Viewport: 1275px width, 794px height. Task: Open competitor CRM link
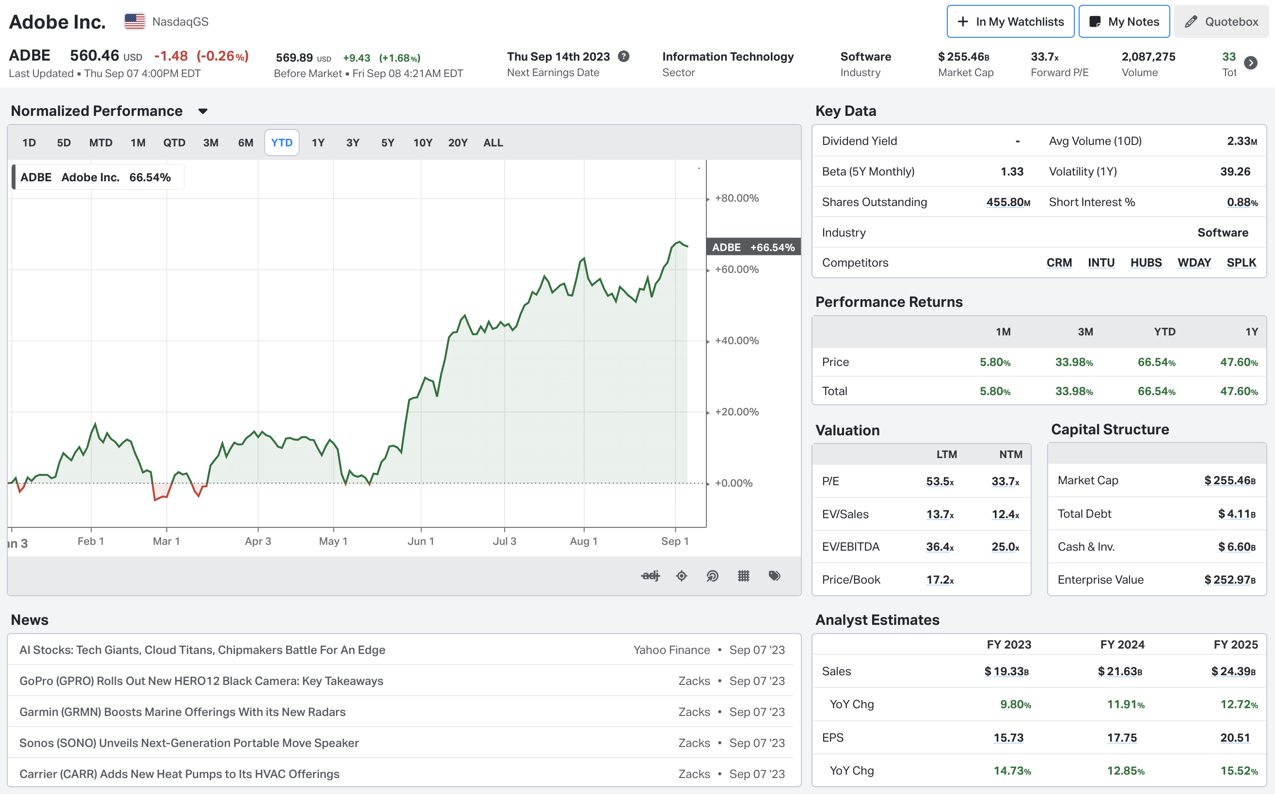[x=1059, y=263]
